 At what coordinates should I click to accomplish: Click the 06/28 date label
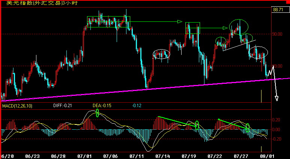[x=59, y=156]
